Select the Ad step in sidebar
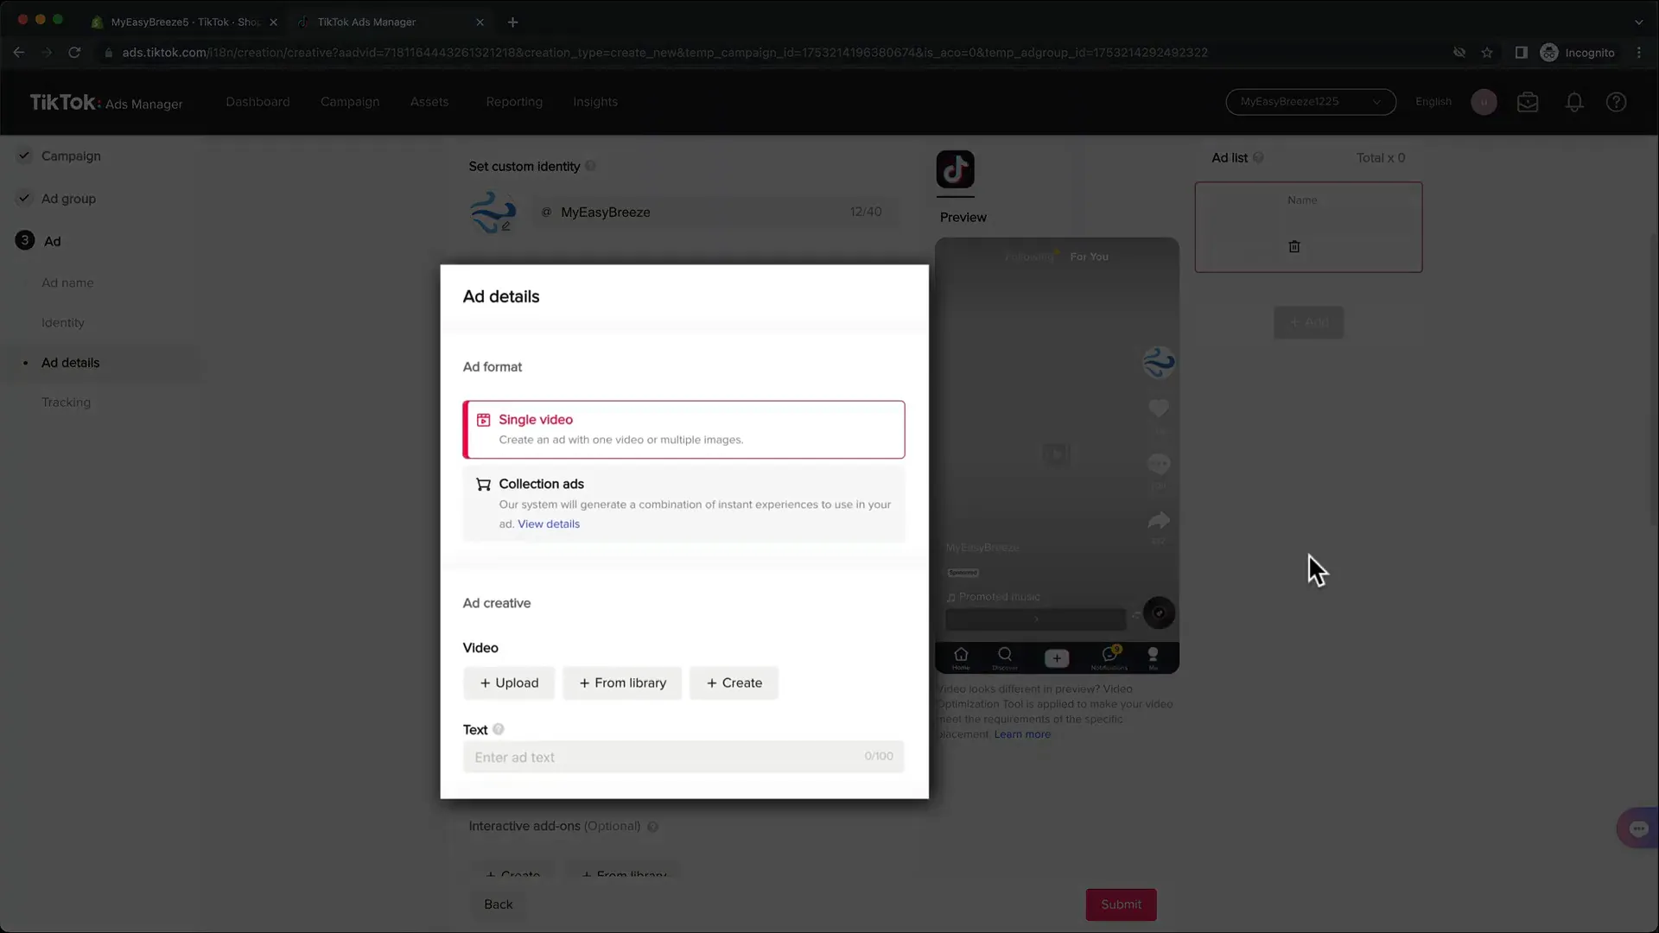 [x=52, y=241]
